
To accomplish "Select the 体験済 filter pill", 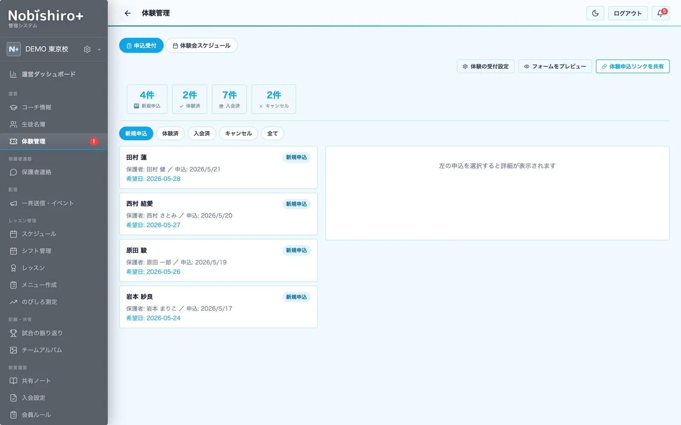I will [x=170, y=133].
